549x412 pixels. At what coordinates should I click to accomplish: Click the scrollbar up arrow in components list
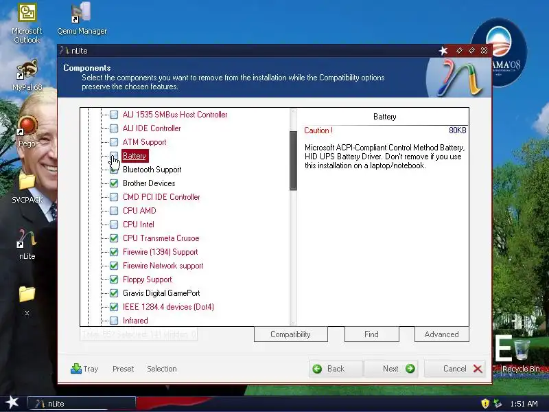point(294,112)
